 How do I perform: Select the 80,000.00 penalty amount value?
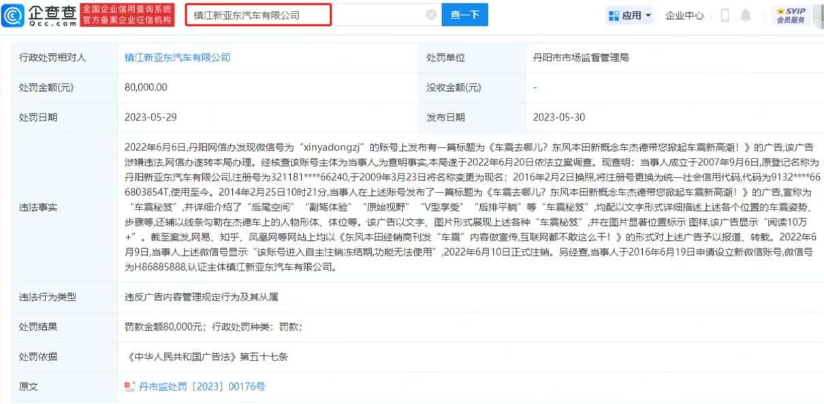coord(146,87)
